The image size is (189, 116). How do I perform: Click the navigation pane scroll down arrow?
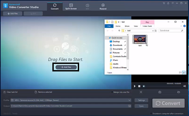[128, 70]
